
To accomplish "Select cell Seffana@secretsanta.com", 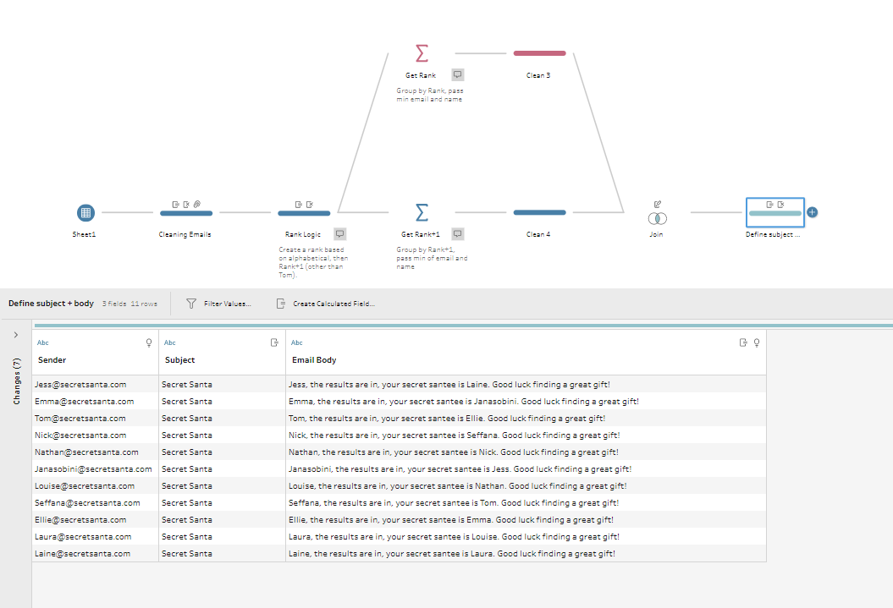I will (x=95, y=503).
